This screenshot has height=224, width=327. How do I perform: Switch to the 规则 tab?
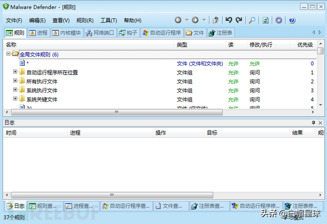[x=15, y=33]
